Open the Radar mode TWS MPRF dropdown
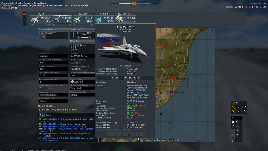Viewport: 268px width, 151px height. (x=53, y=95)
